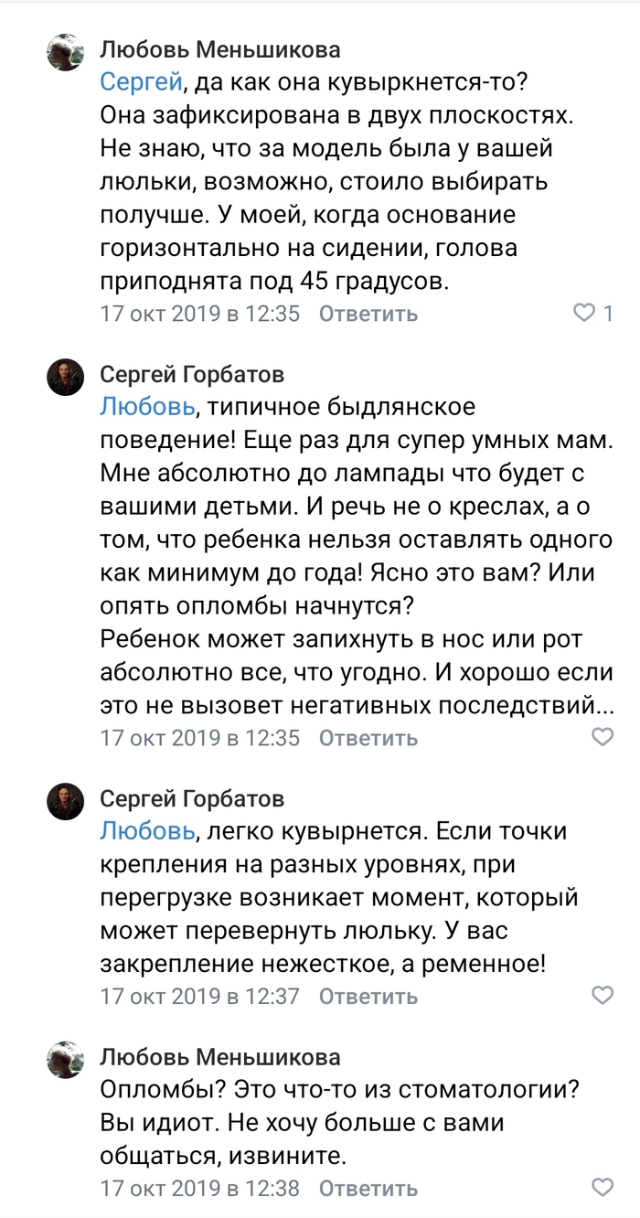The width and height of the screenshot is (640, 1218).
Task: Open Любовь Меньшикова's profile name at top
Action: [x=219, y=49]
